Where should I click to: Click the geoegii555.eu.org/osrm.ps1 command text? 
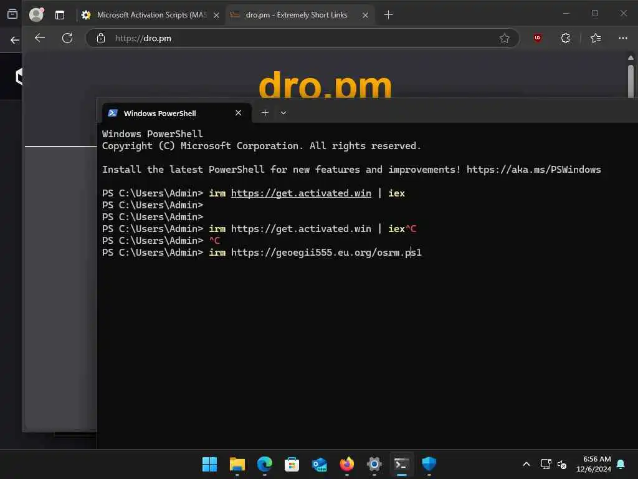326,253
